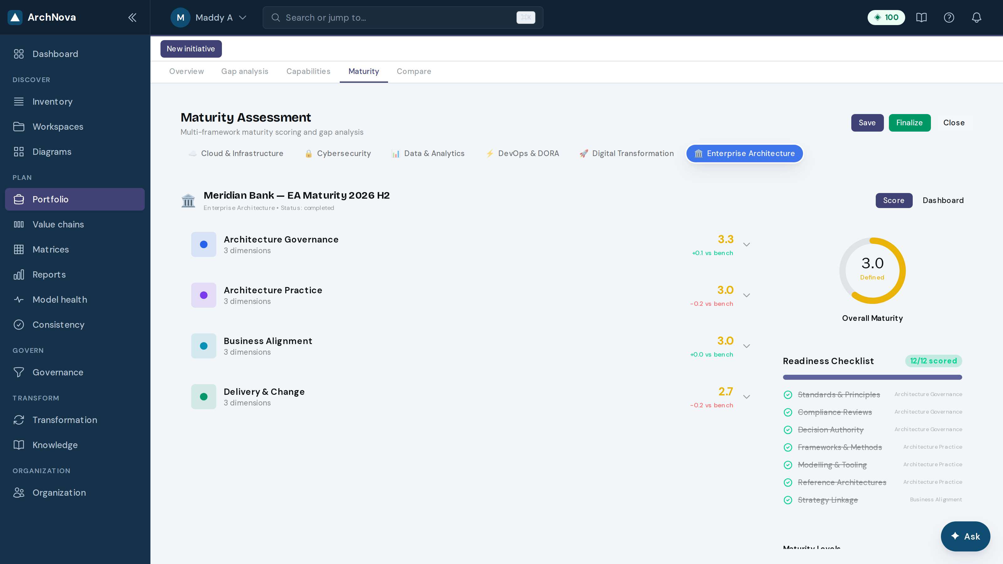Expand Architecture Practice chevron
The image size is (1003, 564).
tap(746, 295)
